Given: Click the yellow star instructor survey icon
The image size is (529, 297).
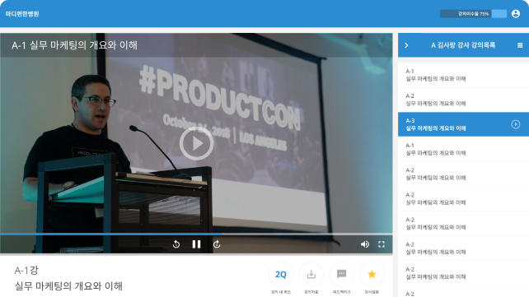Looking at the screenshot, I should tap(372, 275).
